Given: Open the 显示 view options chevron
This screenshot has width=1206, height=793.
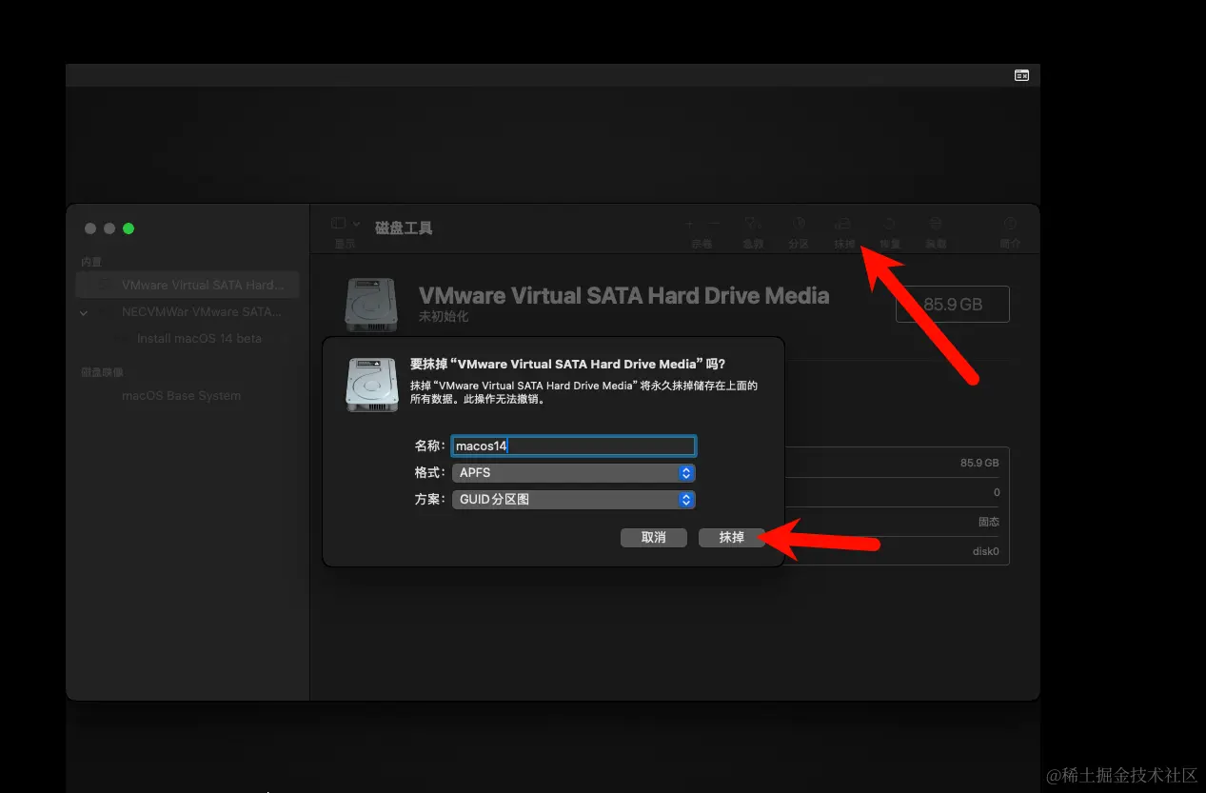Looking at the screenshot, I should coord(356,224).
